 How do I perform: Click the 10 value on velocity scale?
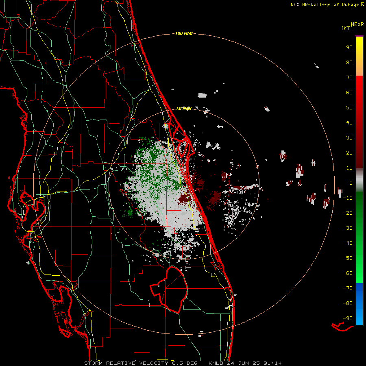click(349, 168)
